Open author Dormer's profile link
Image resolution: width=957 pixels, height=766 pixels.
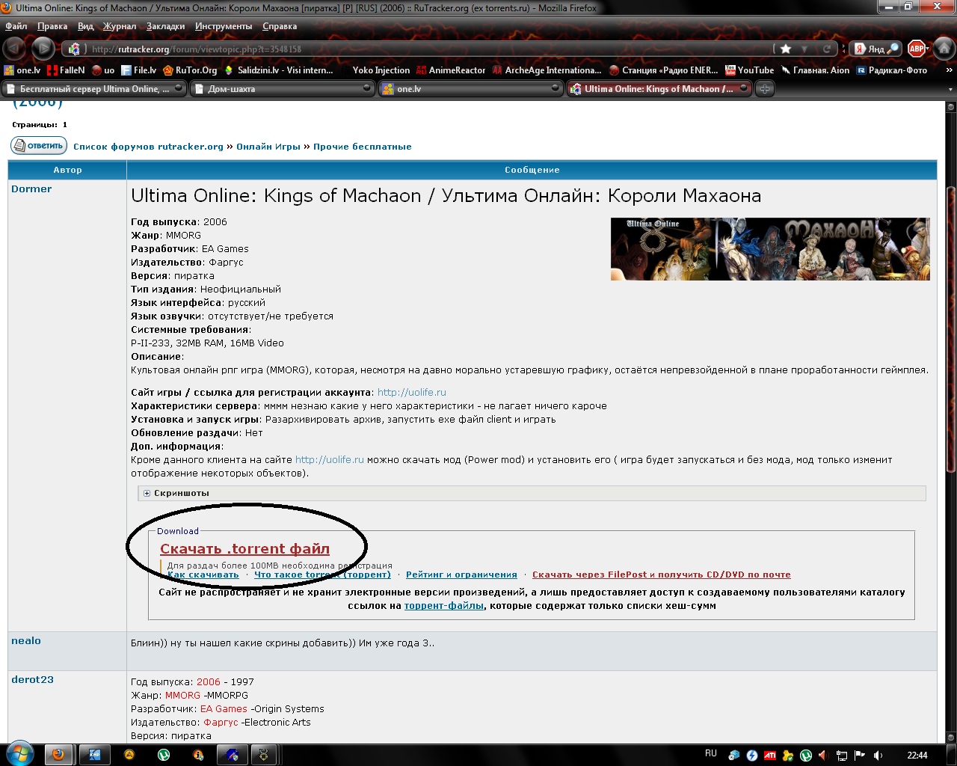pyautogui.click(x=31, y=189)
